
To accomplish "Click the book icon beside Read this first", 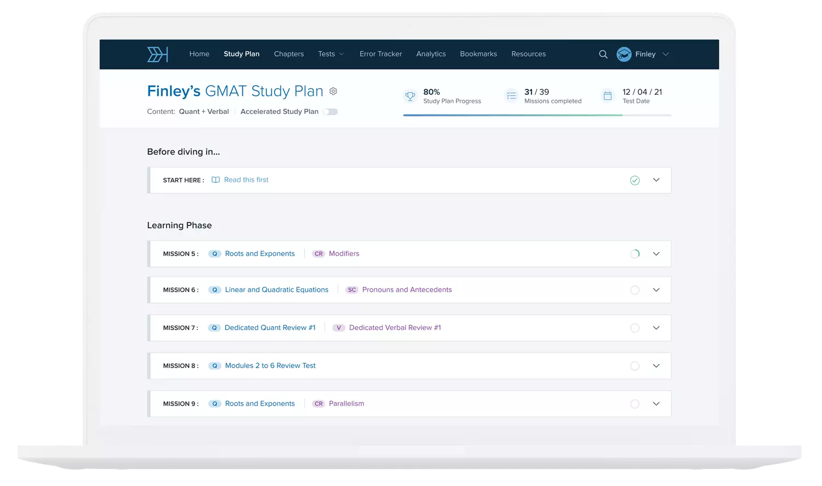I will pyautogui.click(x=216, y=180).
